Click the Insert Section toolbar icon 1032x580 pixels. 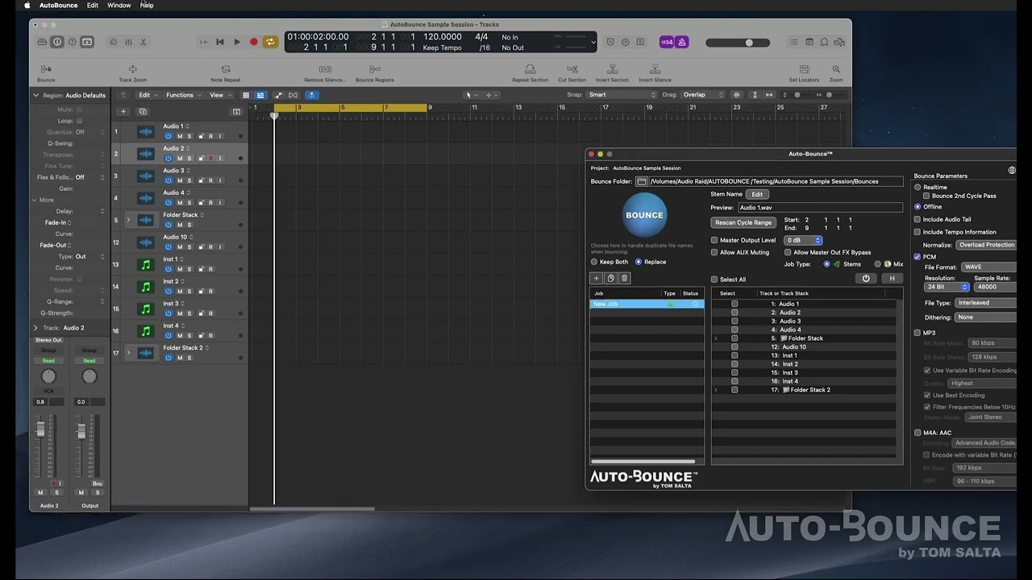[x=612, y=69]
